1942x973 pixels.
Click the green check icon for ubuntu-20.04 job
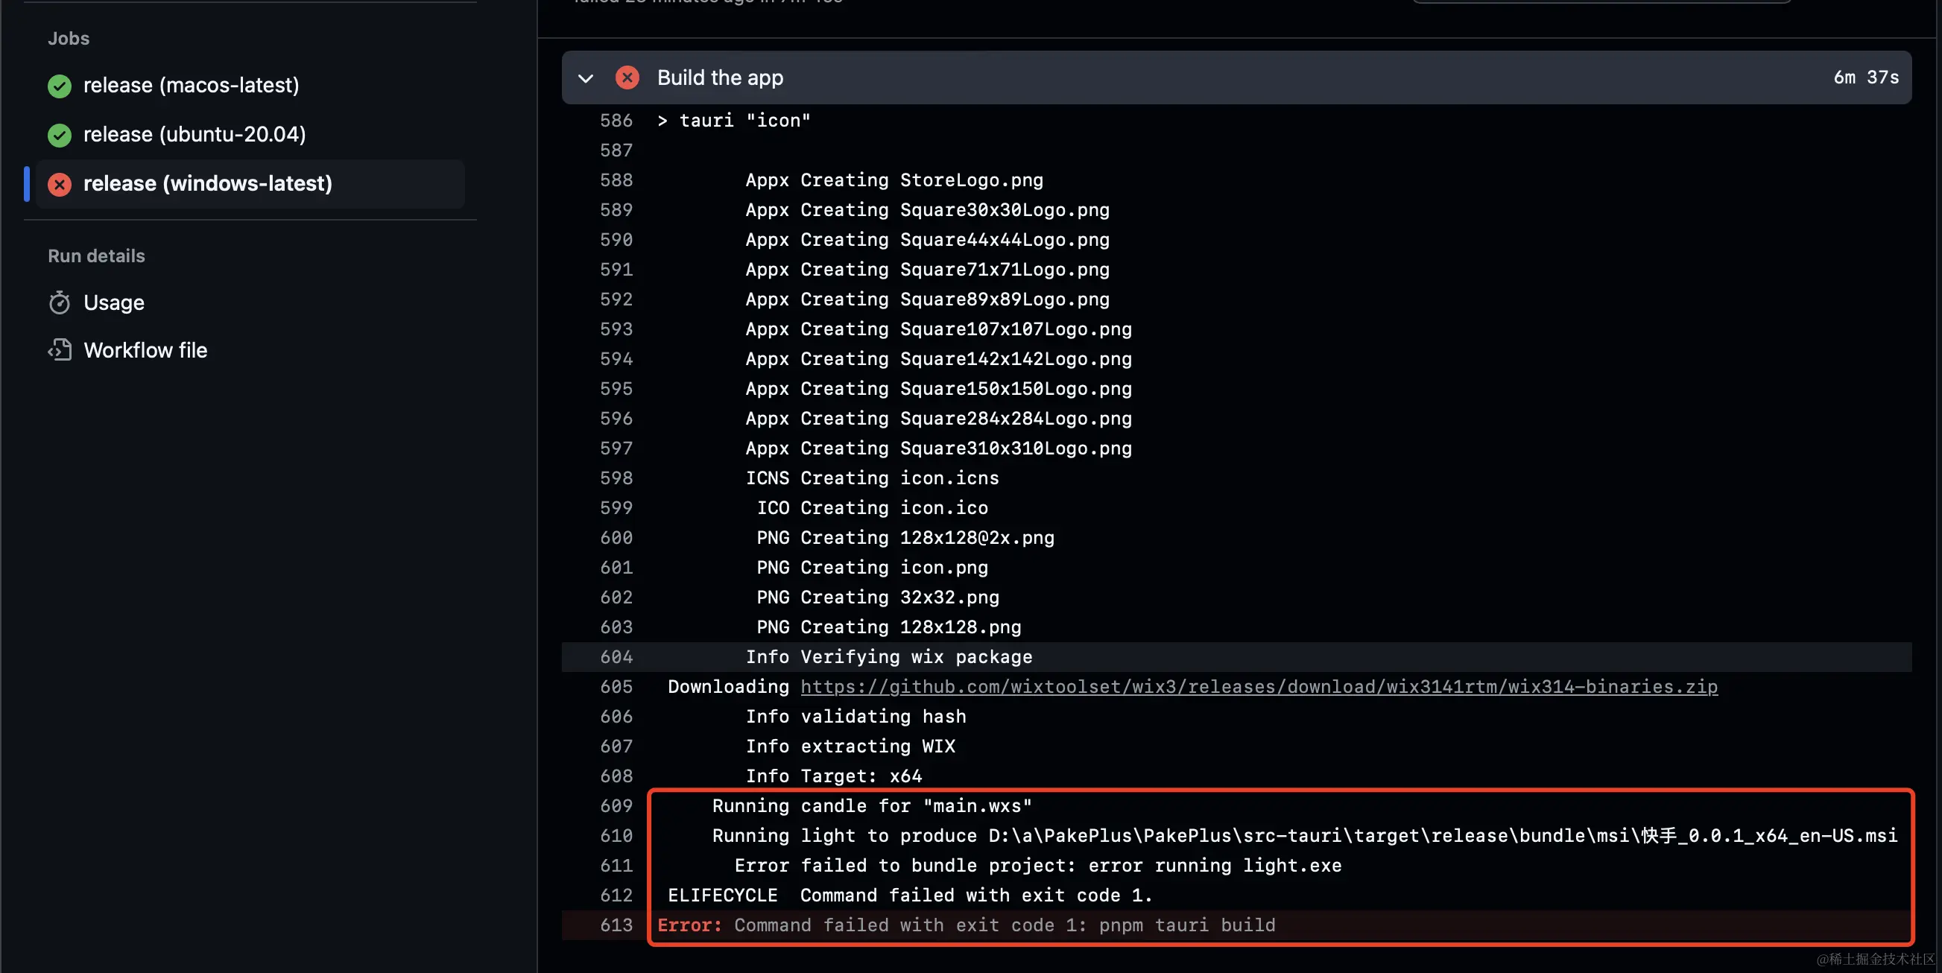pyautogui.click(x=60, y=135)
